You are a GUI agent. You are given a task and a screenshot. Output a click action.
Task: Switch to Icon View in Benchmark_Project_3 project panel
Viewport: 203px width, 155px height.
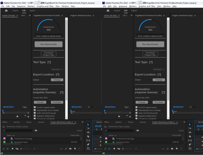pyautogui.click(x=13, y=149)
